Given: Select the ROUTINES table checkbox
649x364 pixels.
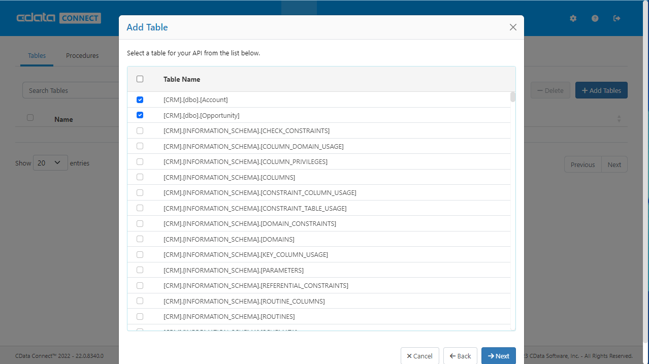Looking at the screenshot, I should 140,316.
